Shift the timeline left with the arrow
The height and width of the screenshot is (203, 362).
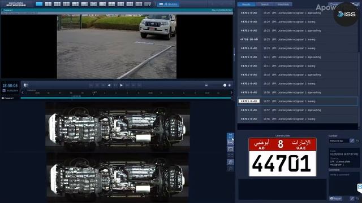(x=23, y=92)
